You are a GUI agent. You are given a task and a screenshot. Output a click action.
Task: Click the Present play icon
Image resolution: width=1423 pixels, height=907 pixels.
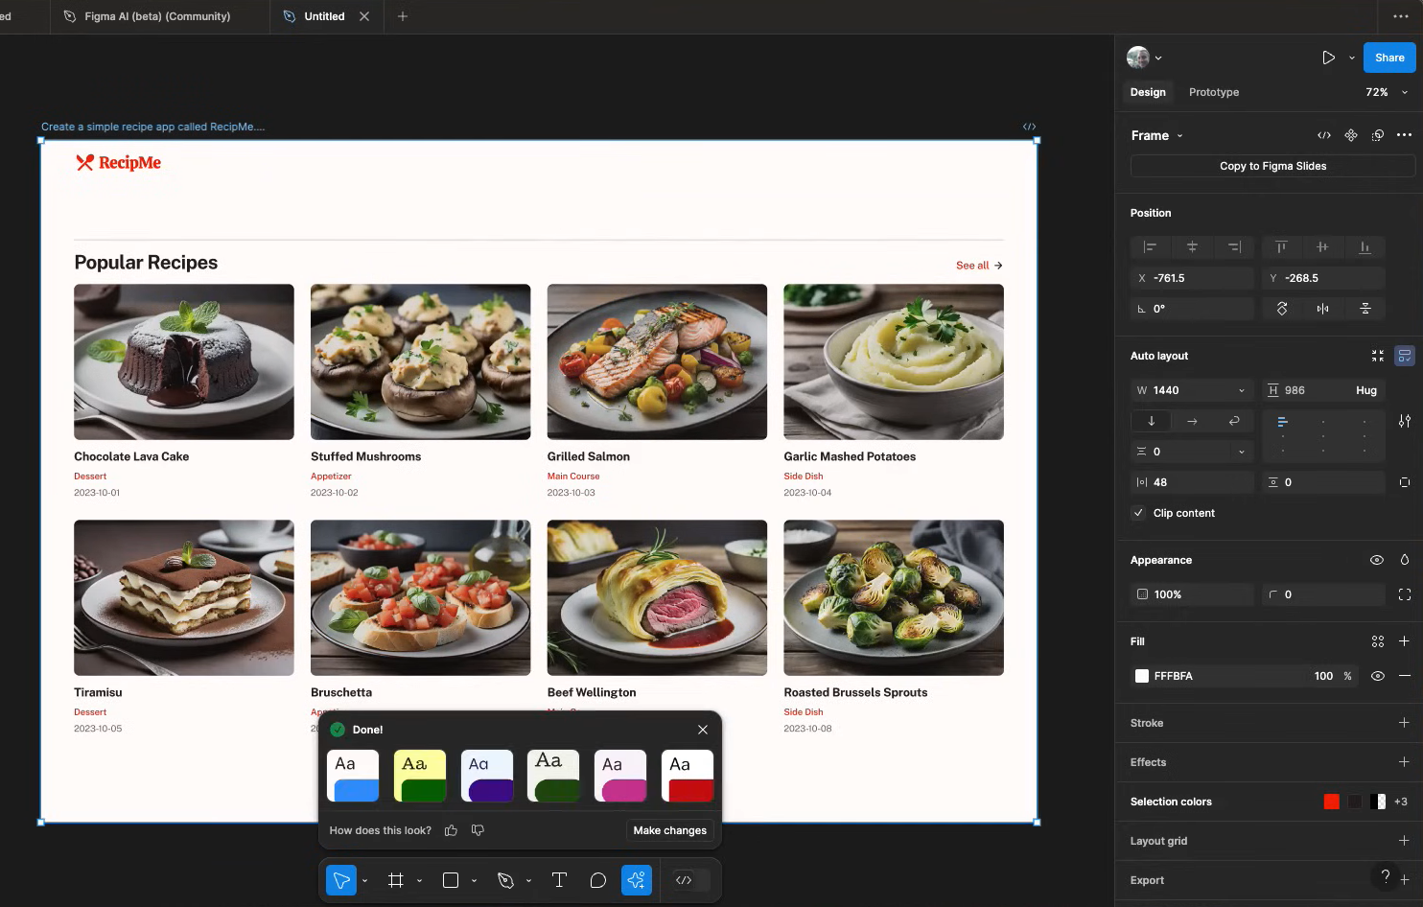tap(1328, 58)
